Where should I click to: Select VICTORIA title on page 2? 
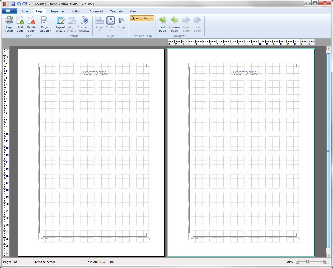tap(245, 73)
